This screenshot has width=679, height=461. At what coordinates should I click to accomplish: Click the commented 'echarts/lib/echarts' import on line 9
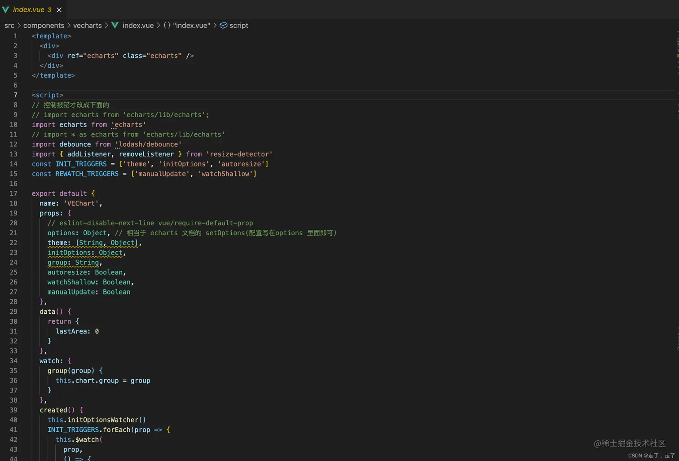[120, 115]
